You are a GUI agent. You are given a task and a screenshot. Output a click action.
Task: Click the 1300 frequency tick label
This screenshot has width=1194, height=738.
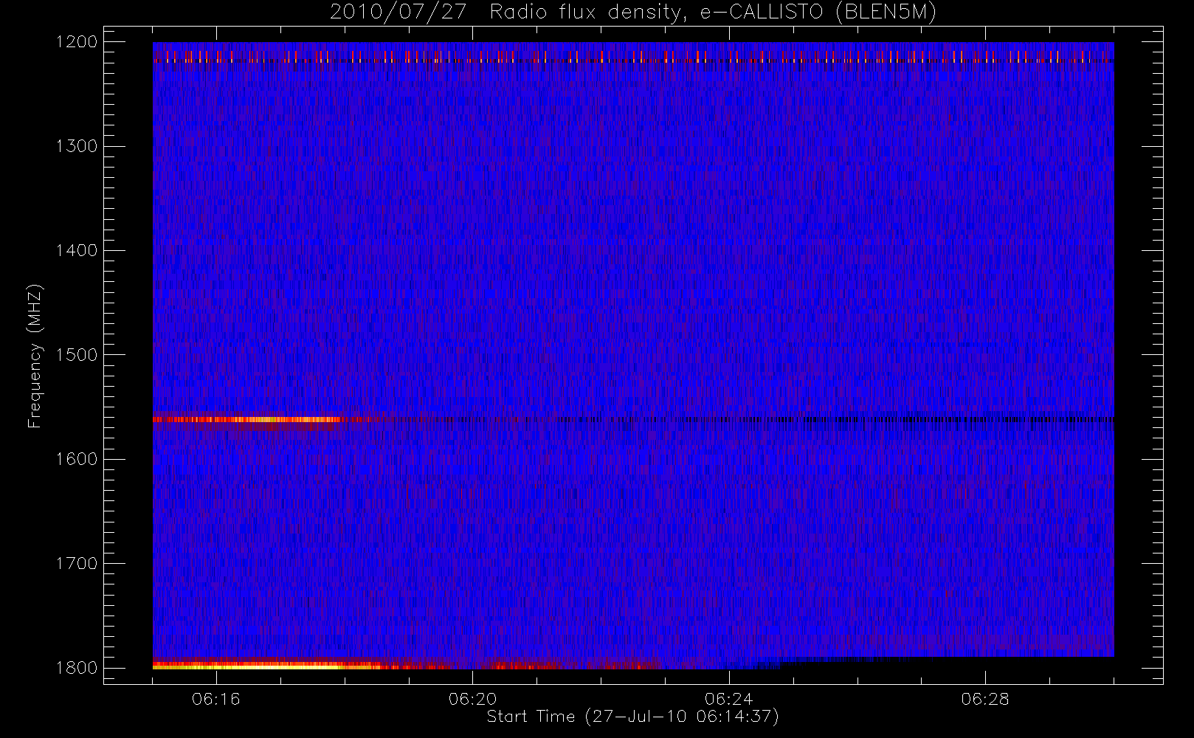tap(77, 146)
